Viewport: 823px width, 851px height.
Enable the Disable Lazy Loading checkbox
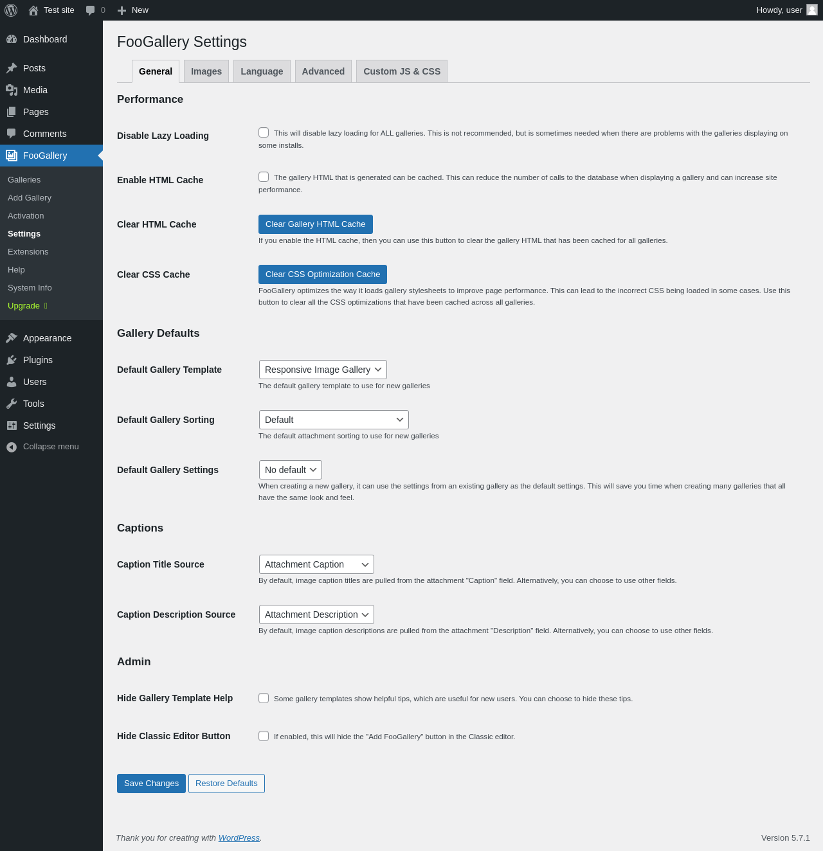[264, 132]
